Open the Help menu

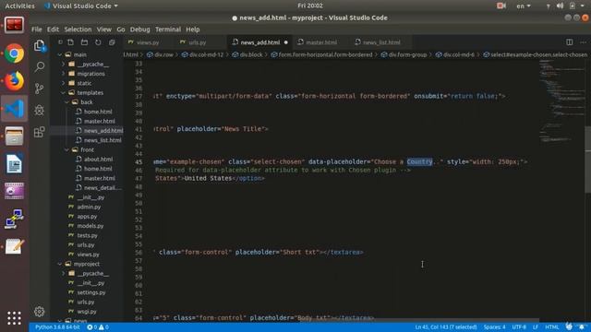[x=193, y=30]
